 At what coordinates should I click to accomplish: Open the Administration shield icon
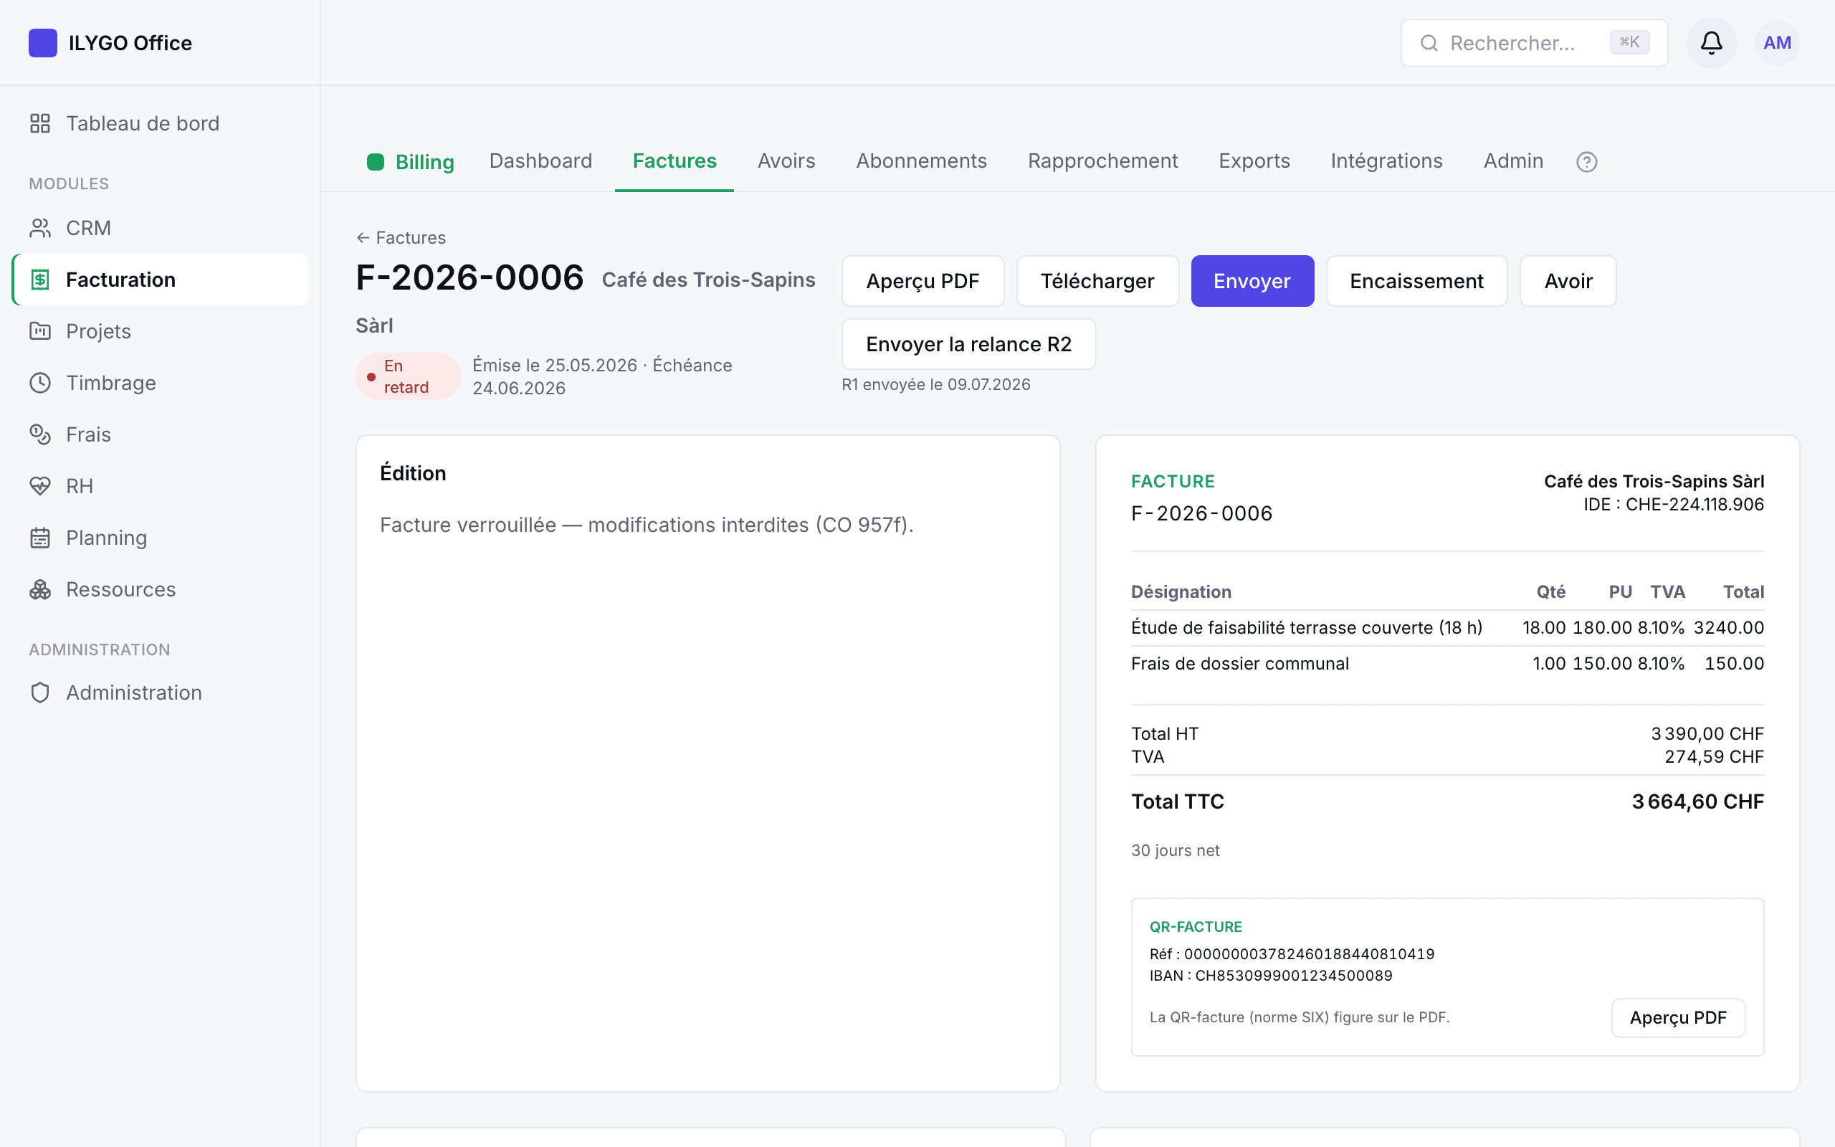coord(40,693)
